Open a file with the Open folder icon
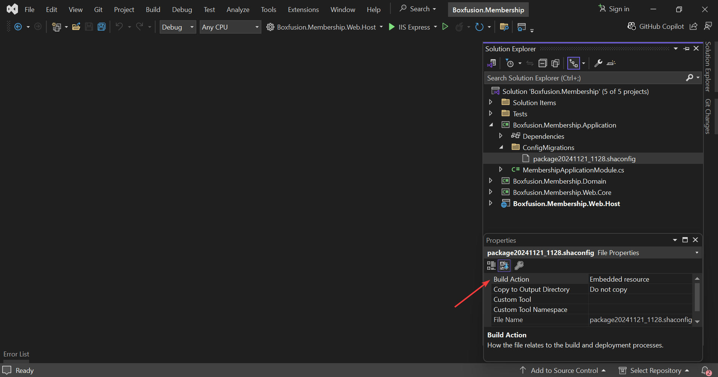This screenshot has height=377, width=718. (76, 27)
